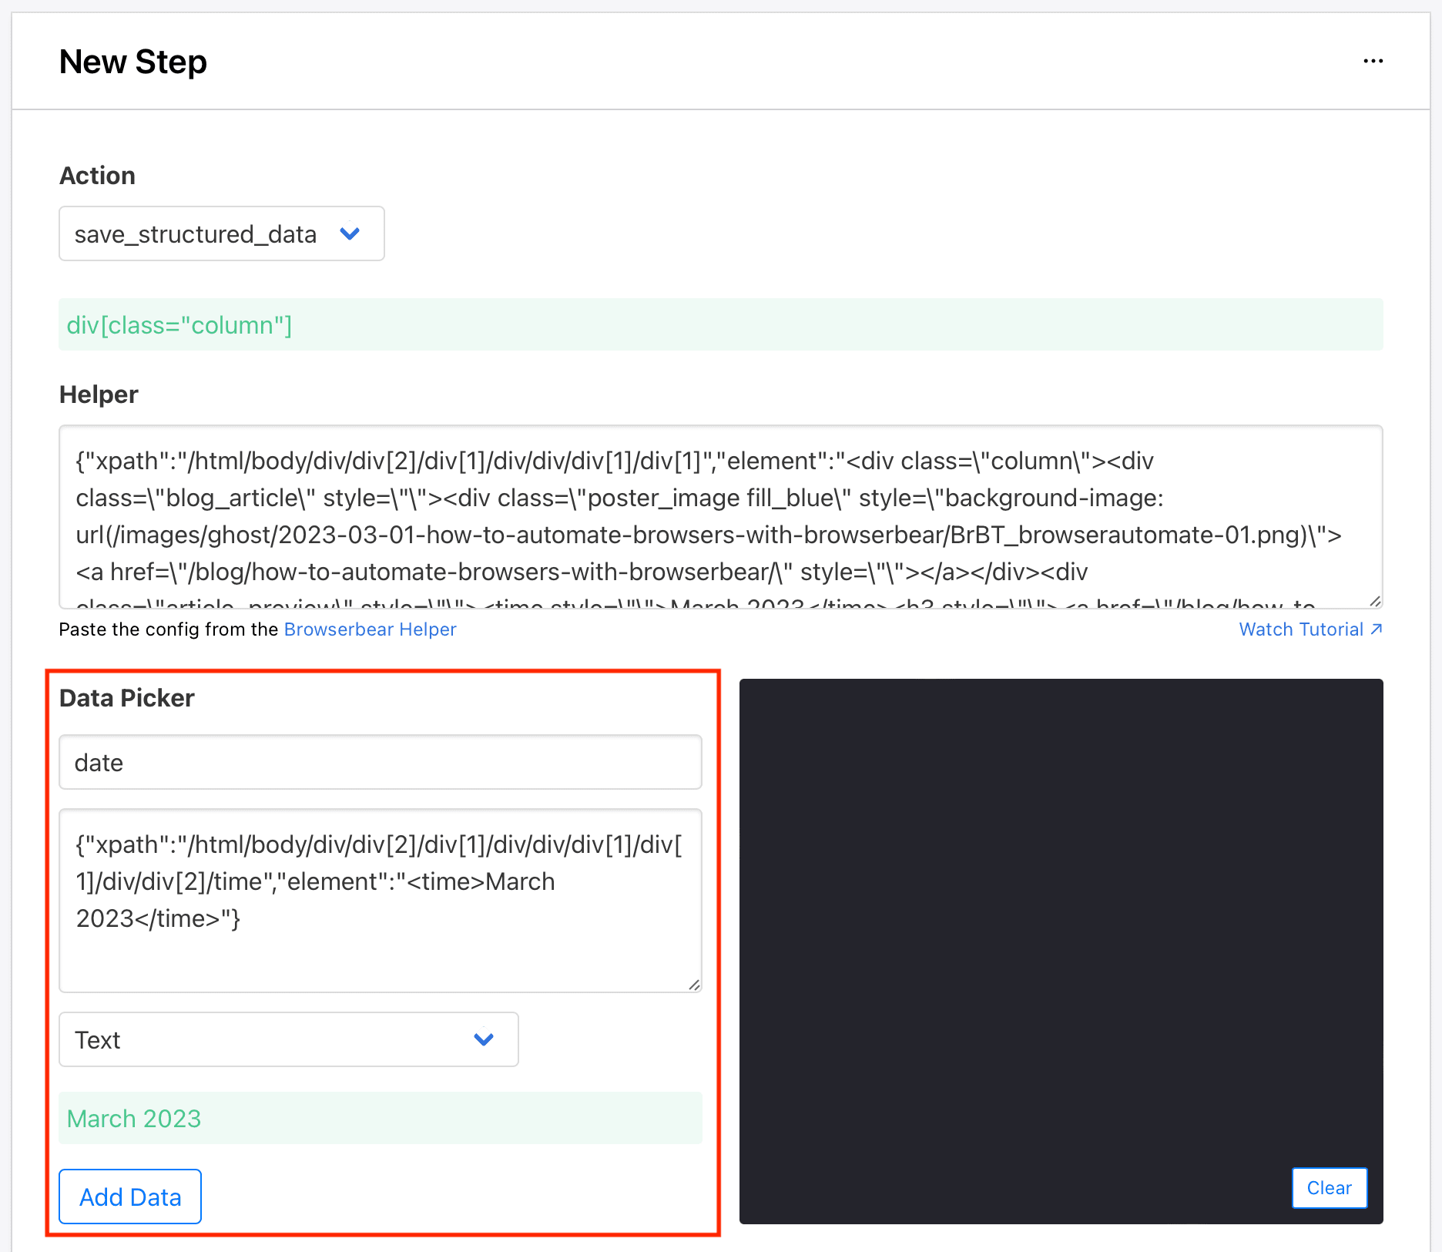
Task: Click the Data Picker section heading
Action: pyautogui.click(x=126, y=697)
